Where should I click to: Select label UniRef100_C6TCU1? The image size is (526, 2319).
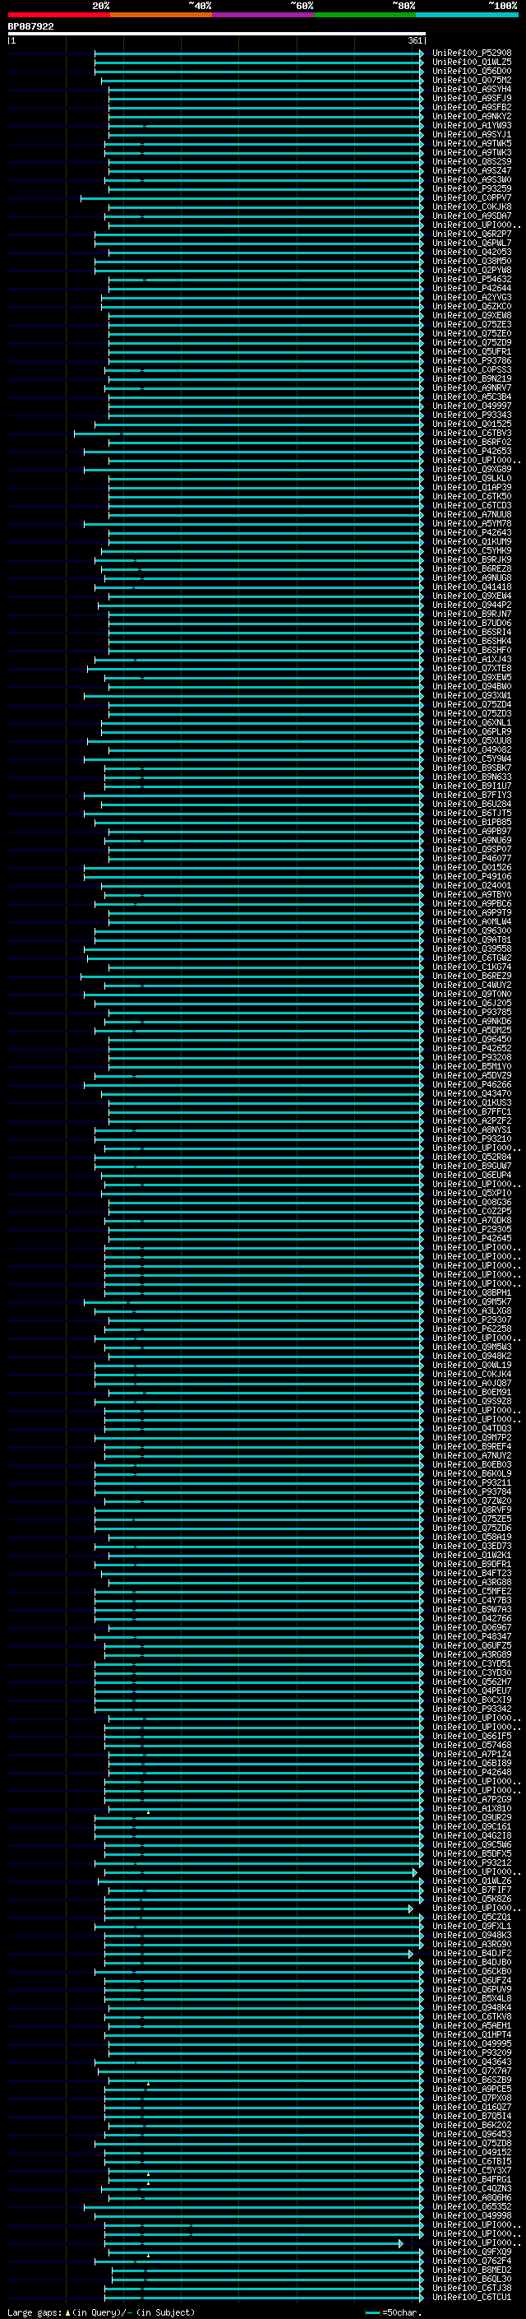click(472, 2297)
